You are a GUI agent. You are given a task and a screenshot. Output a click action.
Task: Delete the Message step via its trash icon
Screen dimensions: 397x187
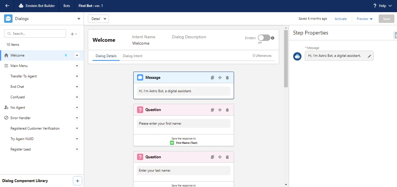(227, 77)
